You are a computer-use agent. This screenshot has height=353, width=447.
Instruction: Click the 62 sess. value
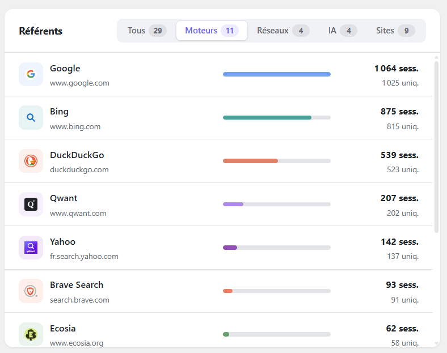click(402, 329)
